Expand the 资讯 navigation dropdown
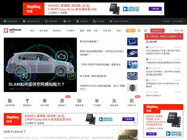Viewport: 187px width, 140px height. [33, 31]
